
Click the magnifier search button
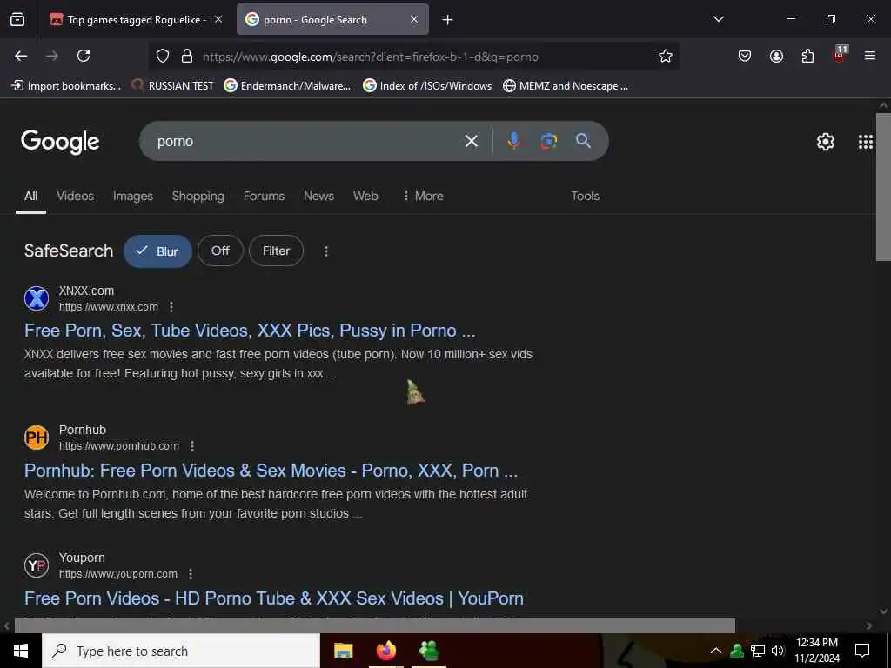(x=583, y=141)
